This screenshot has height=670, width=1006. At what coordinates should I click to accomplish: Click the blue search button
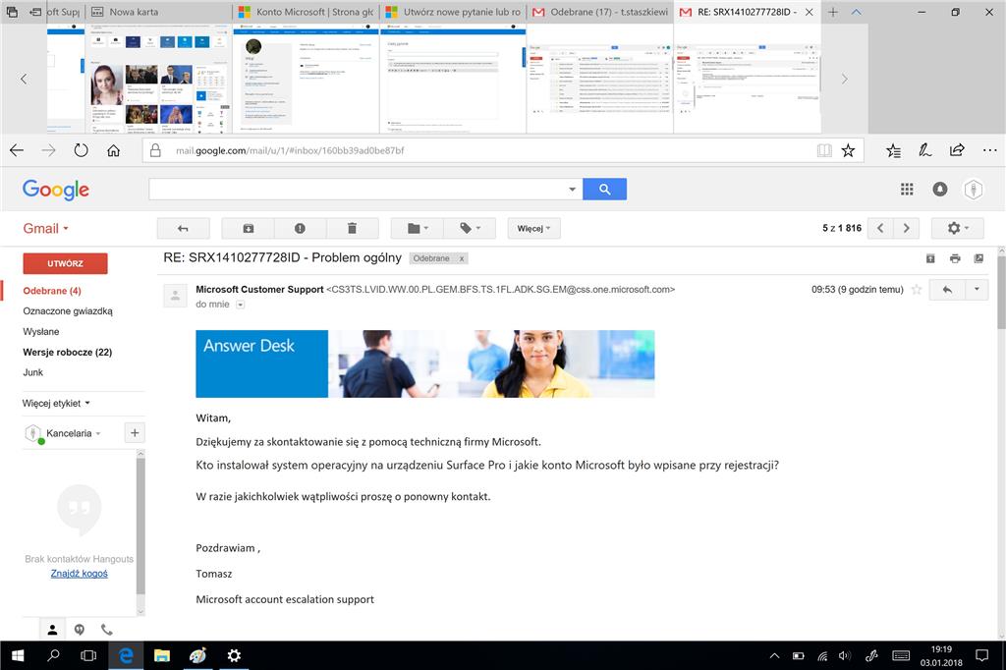(x=604, y=190)
